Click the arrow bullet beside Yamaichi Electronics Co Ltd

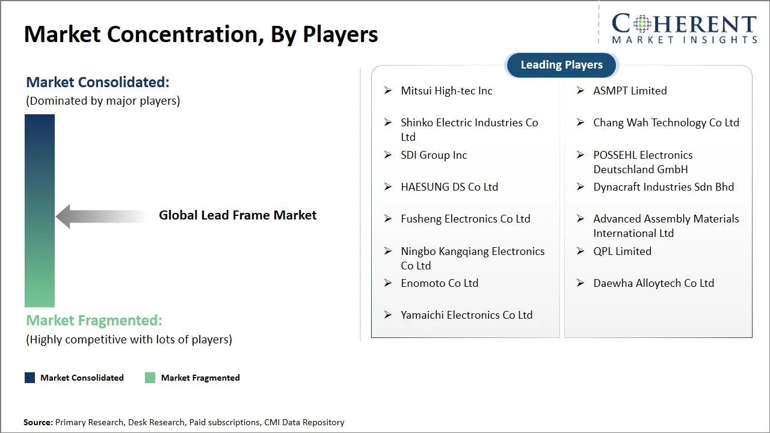(388, 315)
